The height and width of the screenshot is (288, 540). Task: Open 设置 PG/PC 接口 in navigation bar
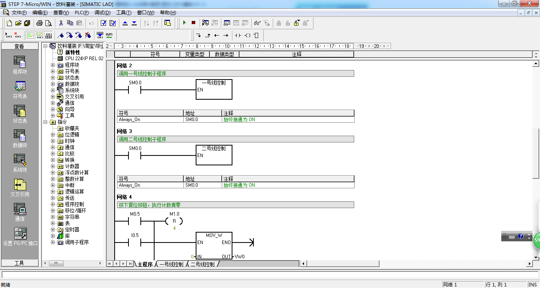(20, 237)
